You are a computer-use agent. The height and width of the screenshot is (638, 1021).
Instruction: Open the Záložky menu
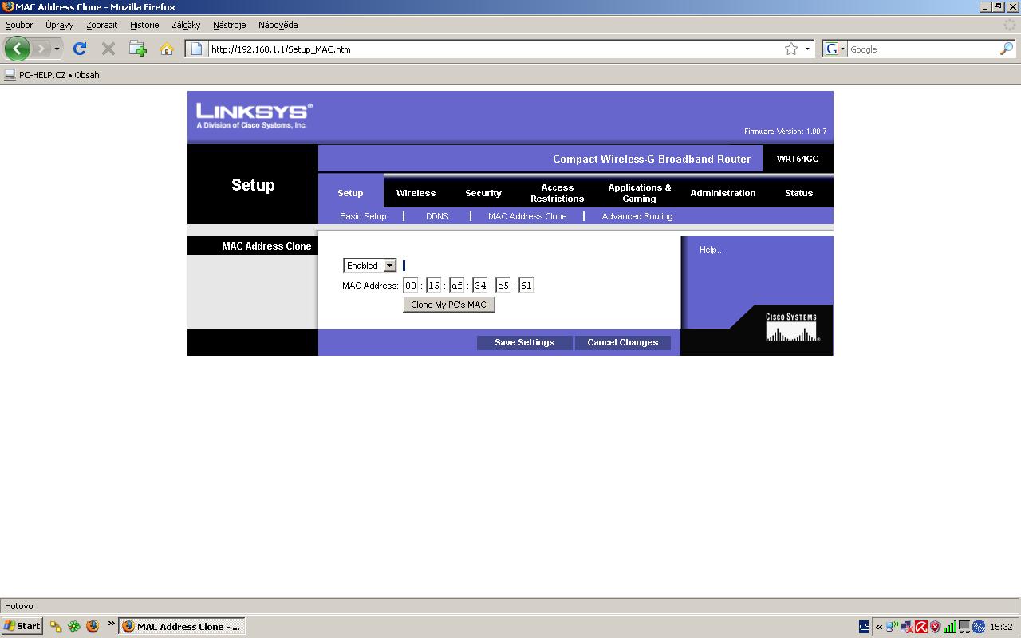[186, 25]
